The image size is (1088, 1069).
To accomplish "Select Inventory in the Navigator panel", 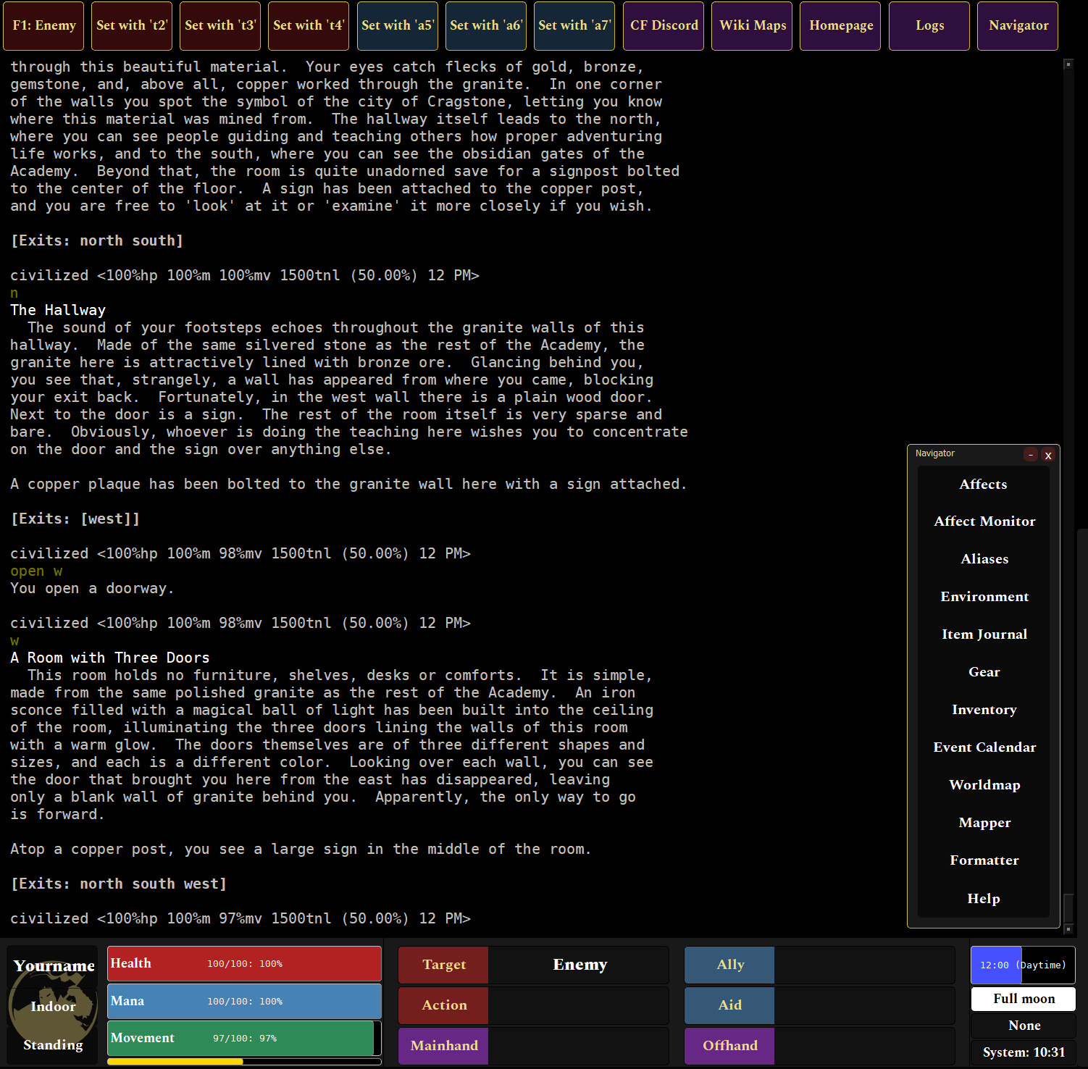I will [984, 709].
